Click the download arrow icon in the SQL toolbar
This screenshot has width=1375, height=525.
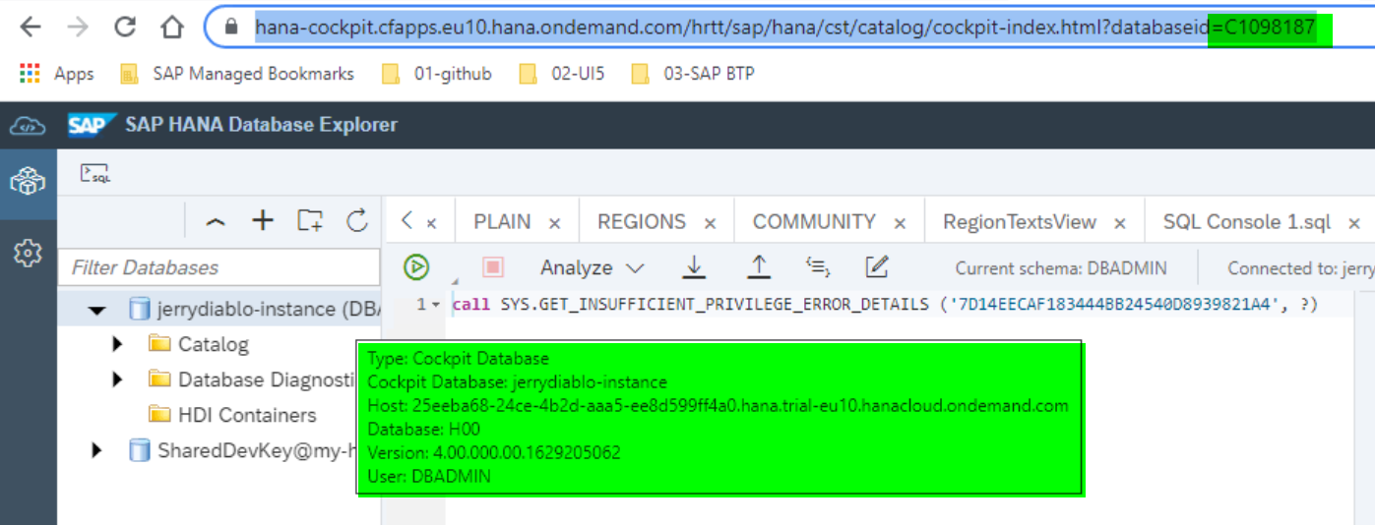point(695,266)
